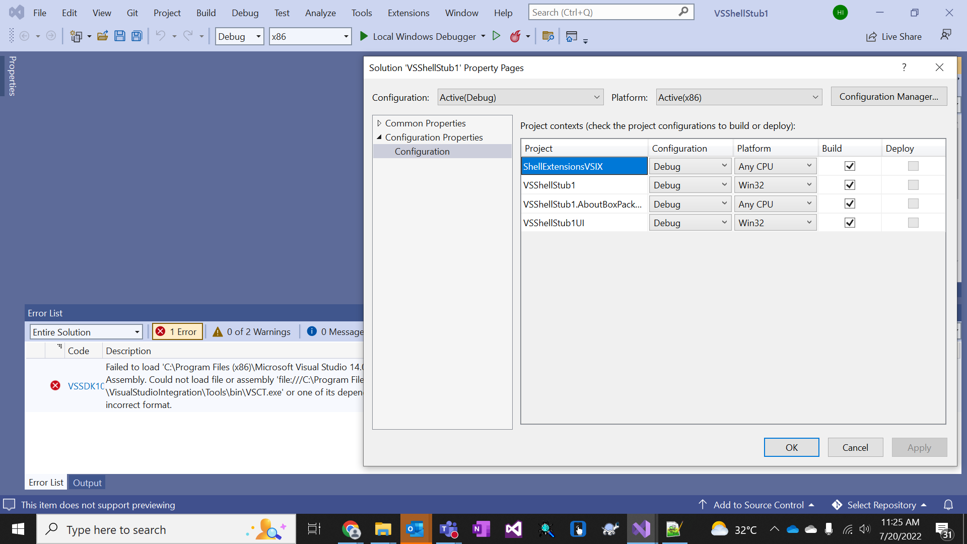Click the Live Share icon
This screenshot has height=544, width=967.
coord(871,37)
